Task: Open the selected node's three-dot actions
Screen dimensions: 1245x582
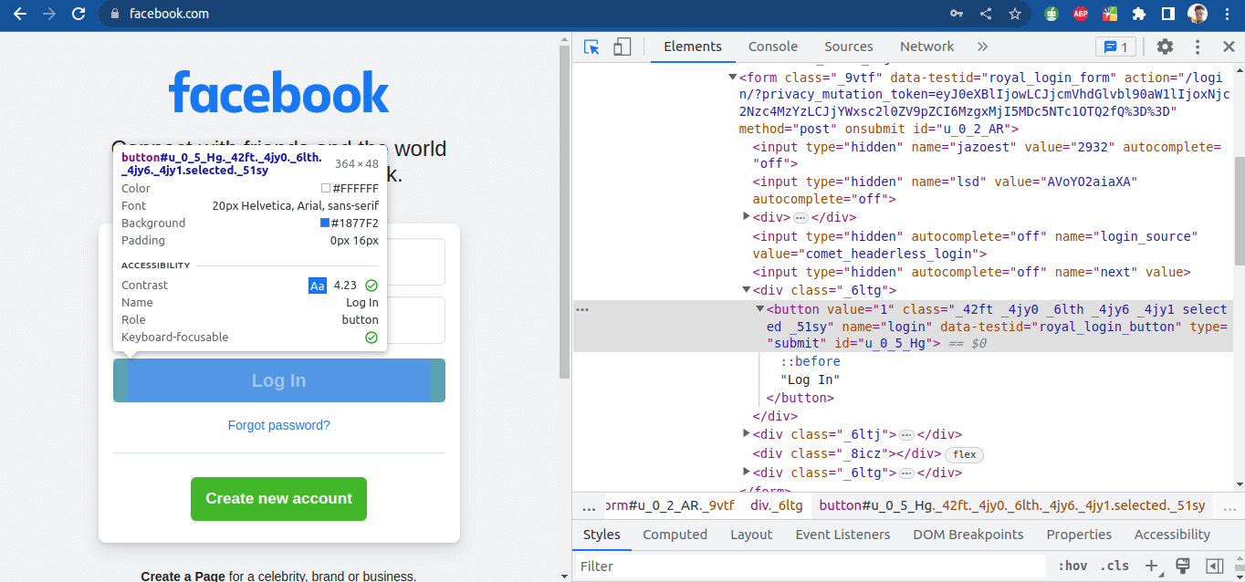Action: click(x=582, y=310)
